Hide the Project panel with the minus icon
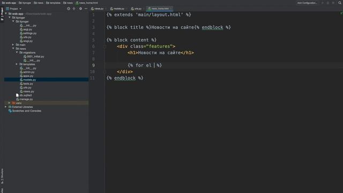 point(86,9)
